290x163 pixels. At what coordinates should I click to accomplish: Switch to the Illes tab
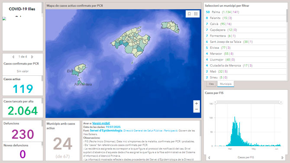211,84
